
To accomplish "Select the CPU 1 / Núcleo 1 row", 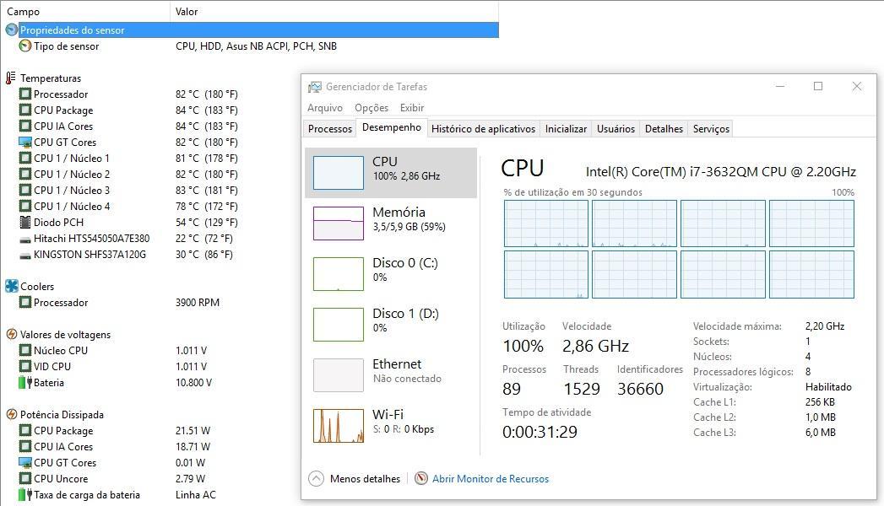I will pyautogui.click(x=252, y=159).
